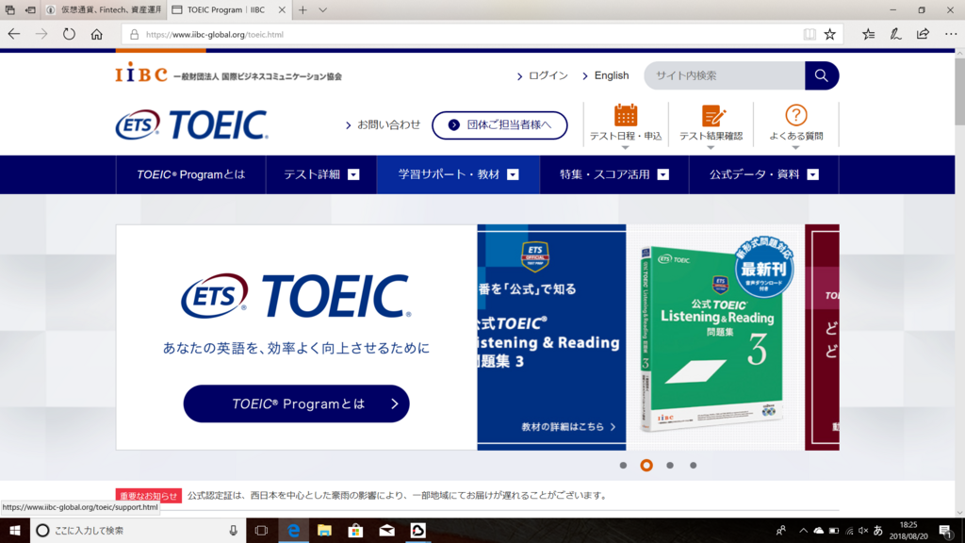Switch to the 仮想通貨、Fintech browser tab

tap(104, 9)
